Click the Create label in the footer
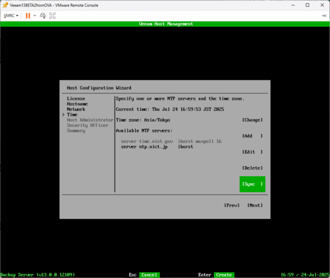 224,275
